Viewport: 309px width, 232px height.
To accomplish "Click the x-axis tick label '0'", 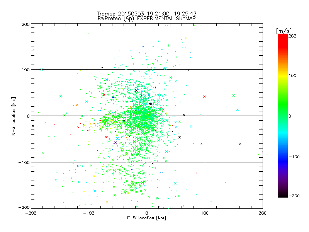I will 147,213.
